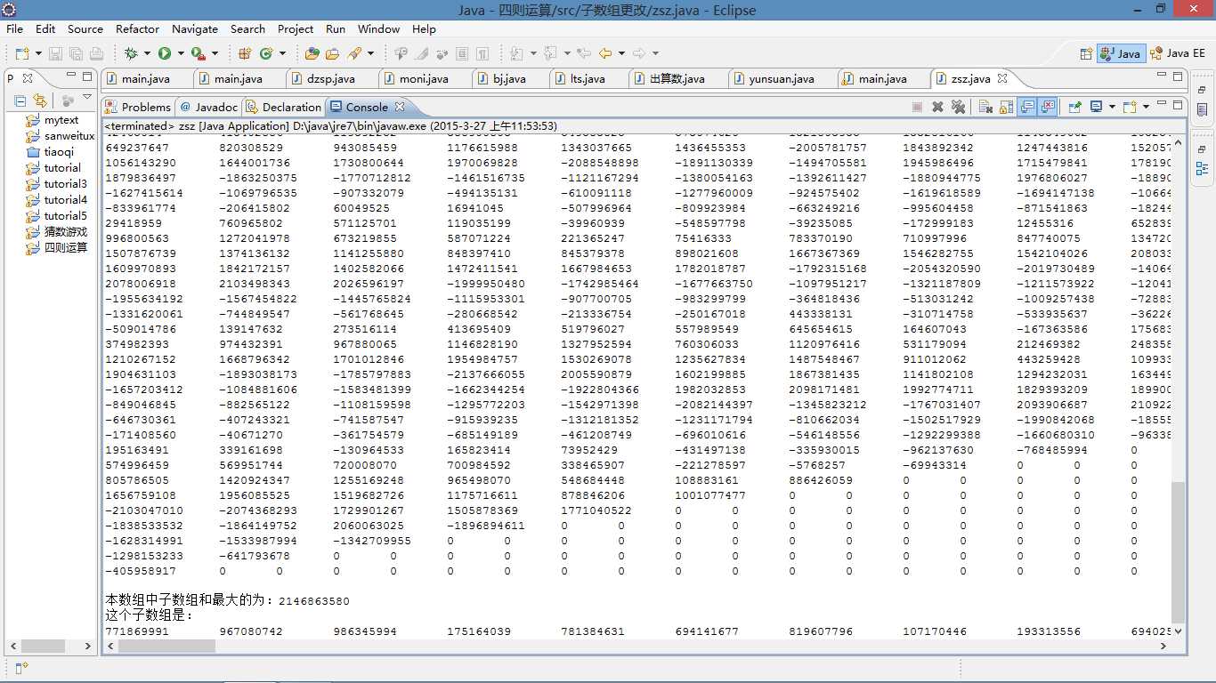Toggle Pin Console
The image size is (1216, 683).
click(1074, 107)
